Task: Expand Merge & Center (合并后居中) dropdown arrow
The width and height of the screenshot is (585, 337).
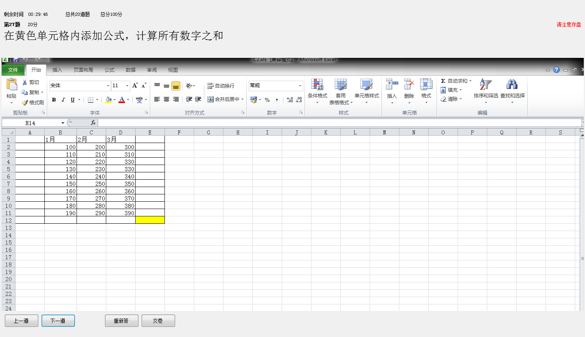Action: (243, 99)
